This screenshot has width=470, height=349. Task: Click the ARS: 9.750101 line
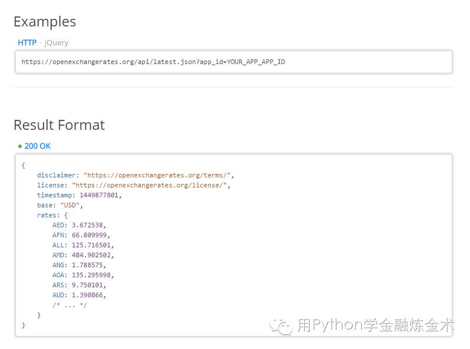(79, 285)
